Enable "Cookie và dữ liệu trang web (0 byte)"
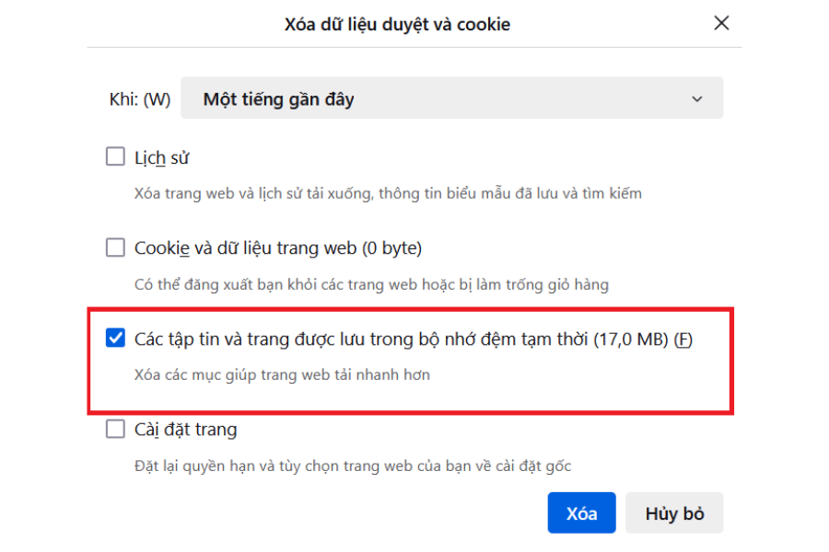This screenshot has height=552, width=829. 115,247
